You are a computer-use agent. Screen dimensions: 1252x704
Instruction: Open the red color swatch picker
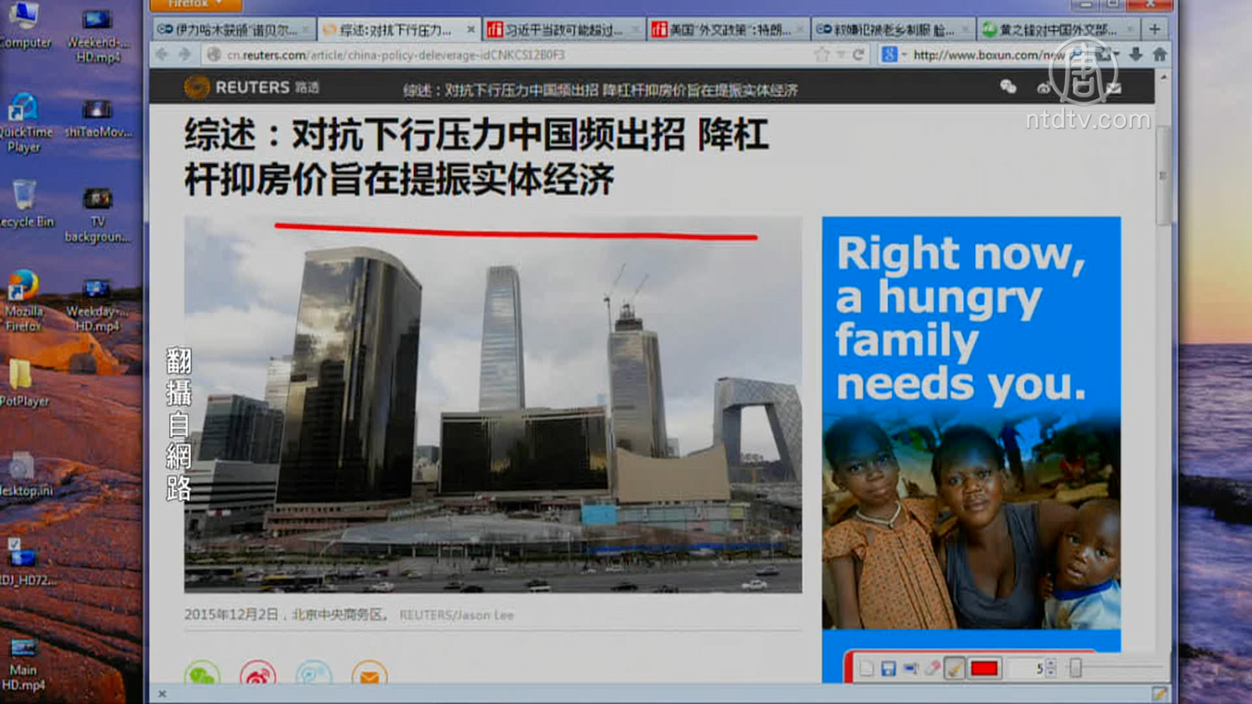[x=984, y=669]
